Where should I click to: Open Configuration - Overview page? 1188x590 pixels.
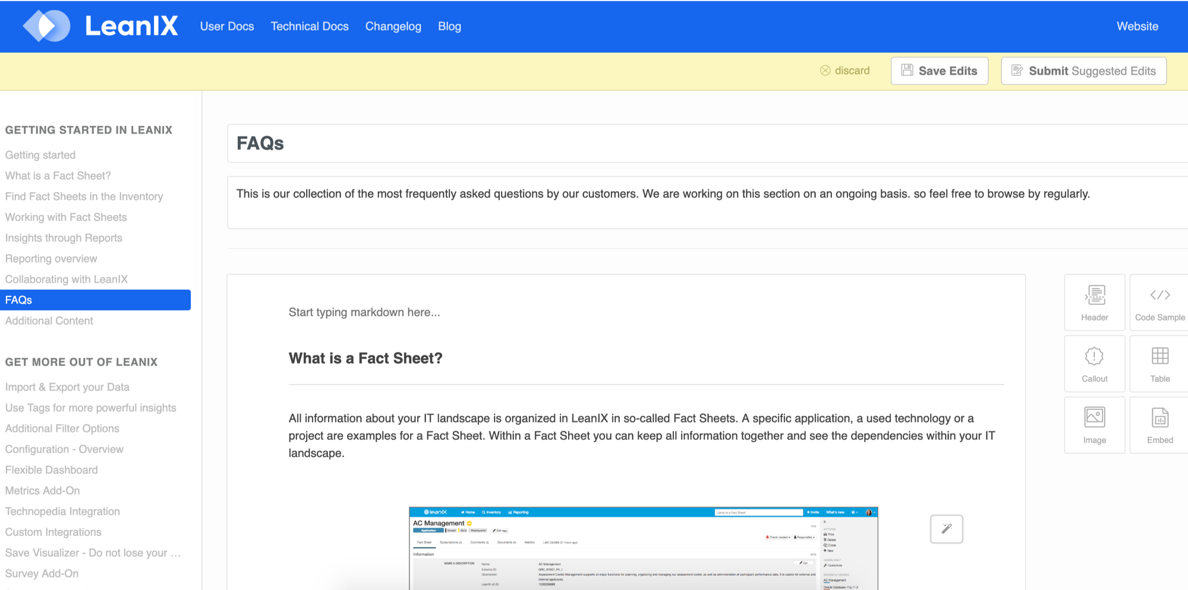[x=64, y=450]
